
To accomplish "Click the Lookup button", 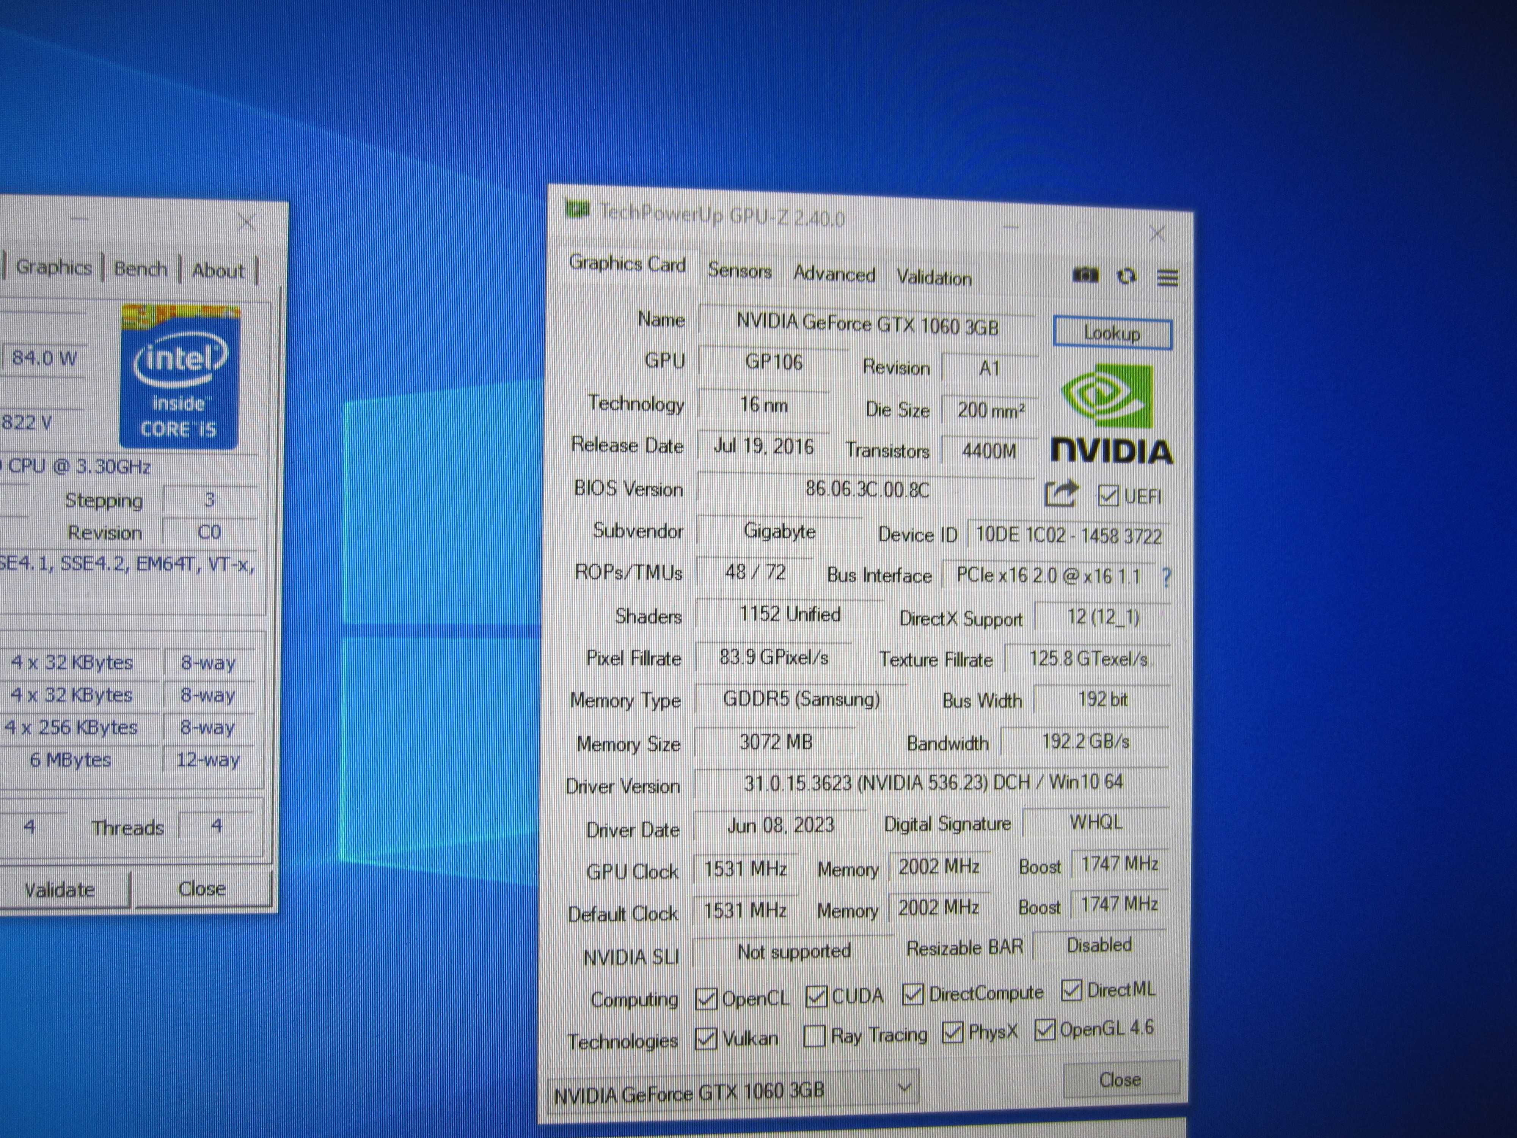I will (x=1112, y=333).
